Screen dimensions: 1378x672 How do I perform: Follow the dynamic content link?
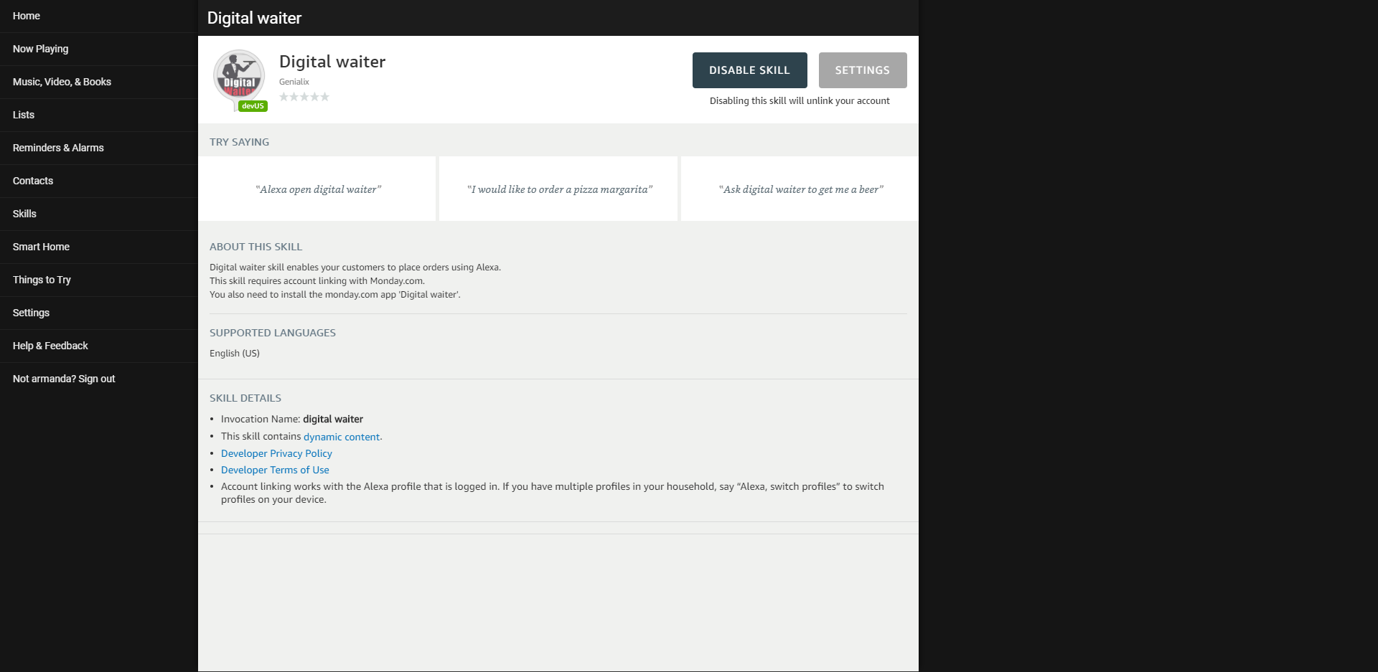(342, 437)
